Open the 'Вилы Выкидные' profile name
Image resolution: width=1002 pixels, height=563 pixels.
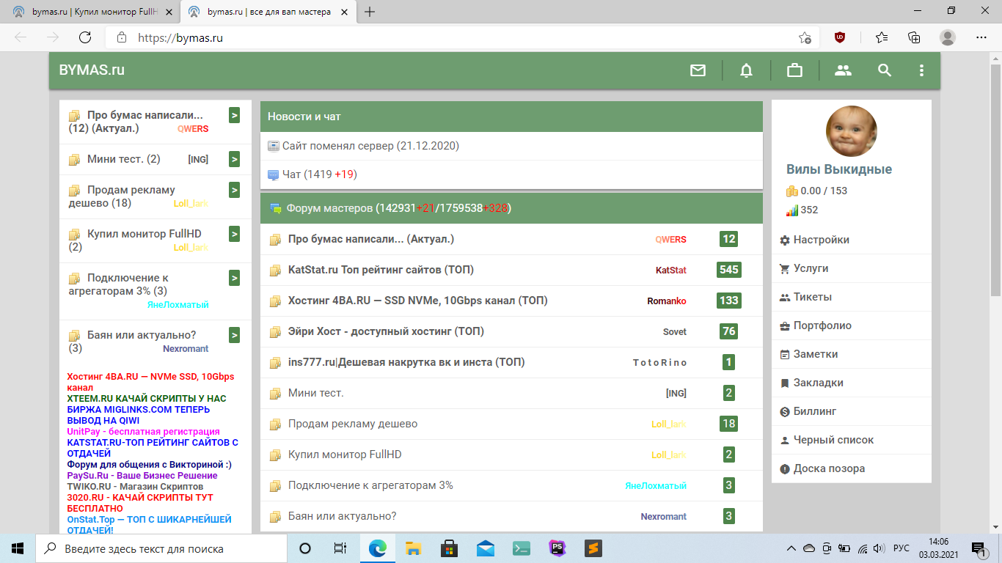click(x=839, y=169)
